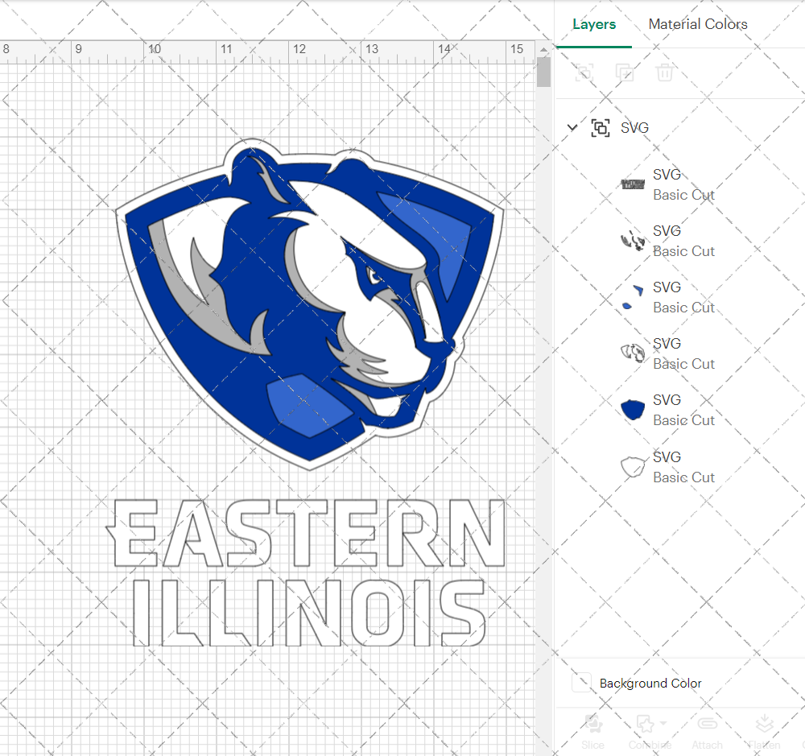Select the panther logo on canvas
Image resolution: width=805 pixels, height=756 pixels.
tap(310, 303)
